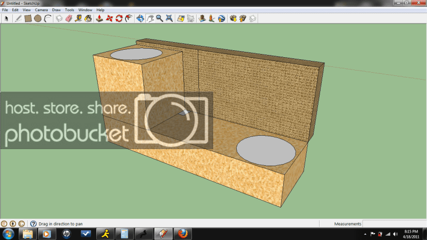The image size is (427, 240).
Task: Click the Toggle Terrain icon
Action: [x=191, y=19]
